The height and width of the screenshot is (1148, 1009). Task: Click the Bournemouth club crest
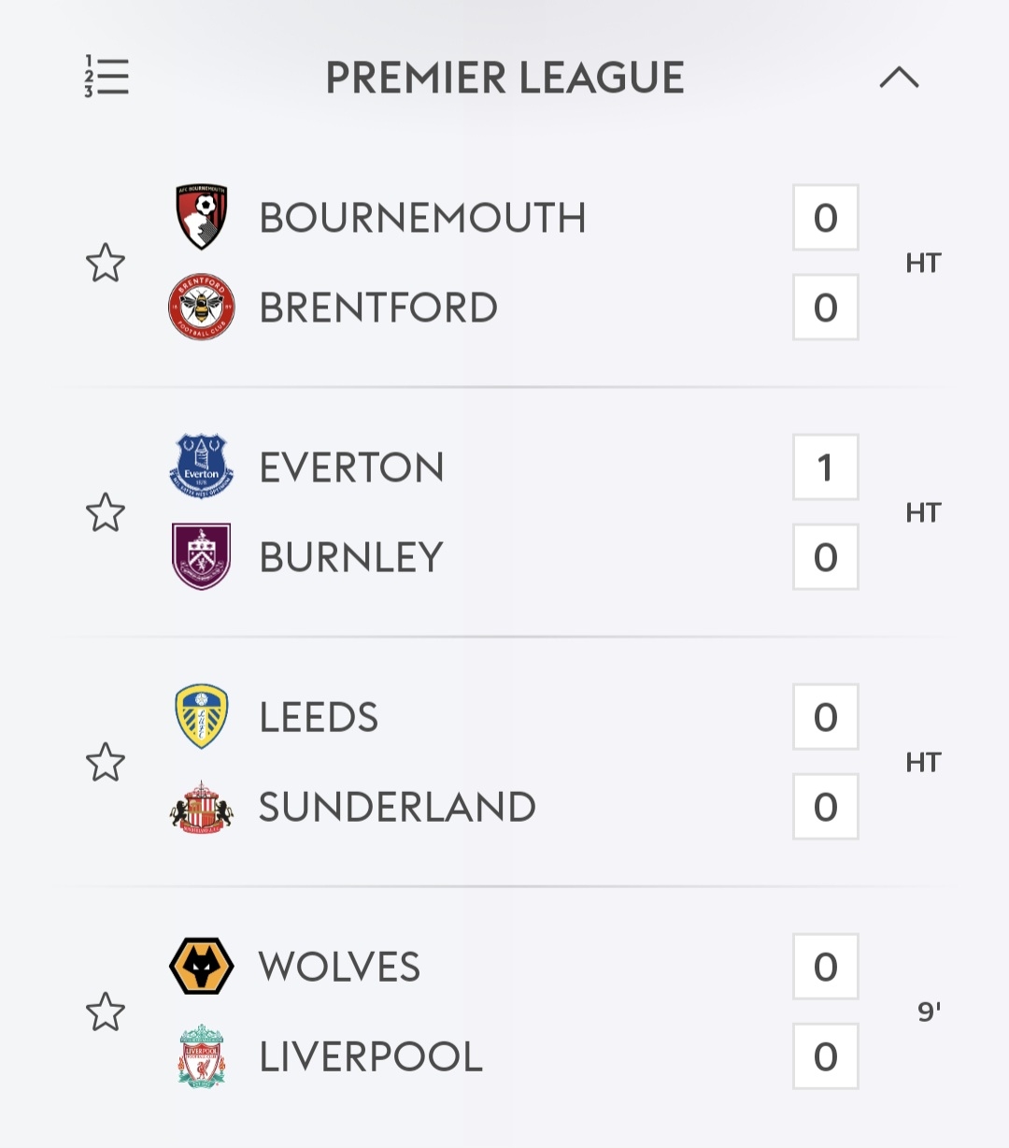[x=202, y=218]
